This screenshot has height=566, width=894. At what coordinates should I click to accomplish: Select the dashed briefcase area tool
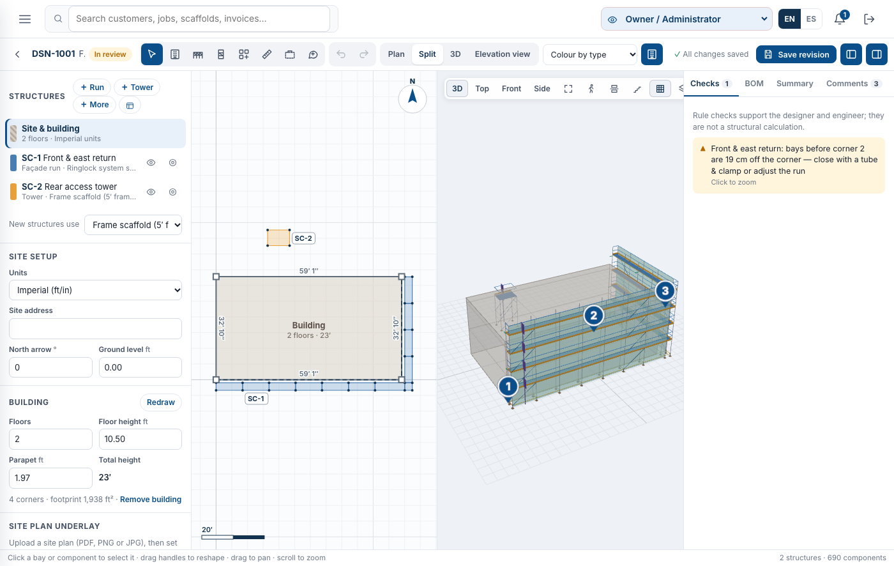(290, 54)
